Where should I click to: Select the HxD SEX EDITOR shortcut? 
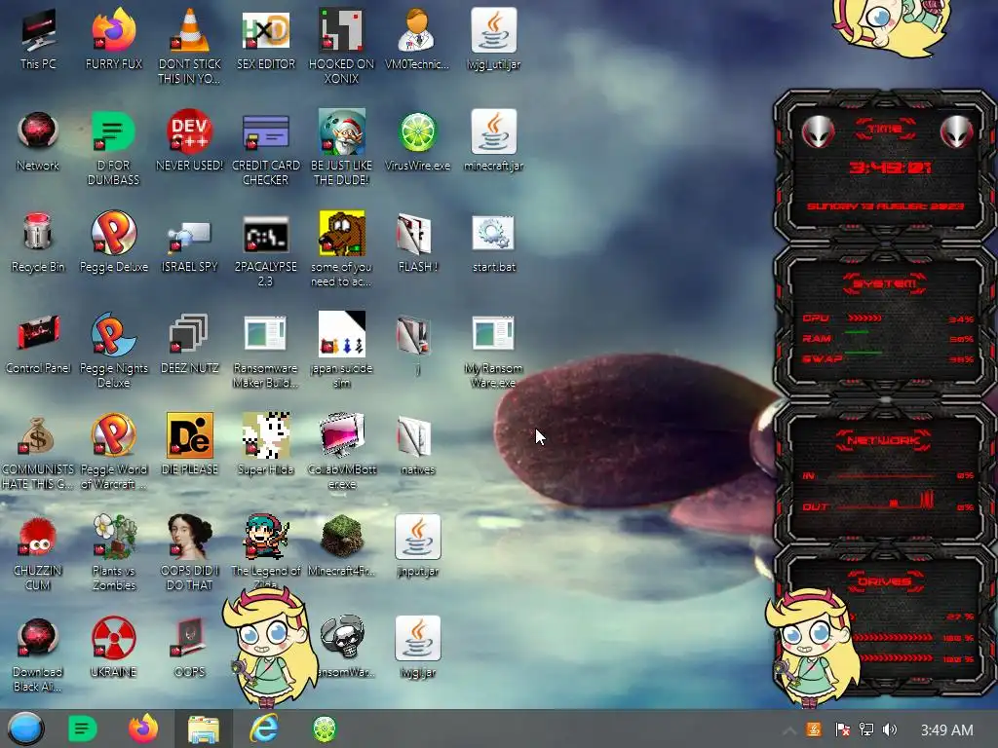pyautogui.click(x=265, y=30)
